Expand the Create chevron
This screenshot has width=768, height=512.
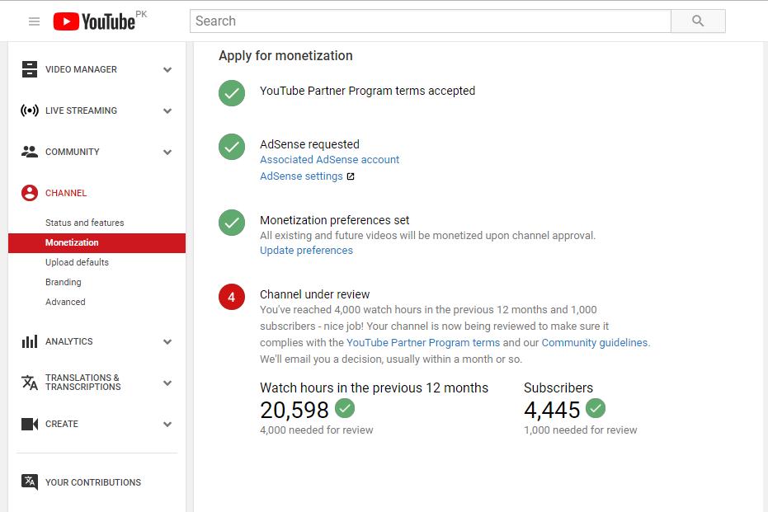[167, 425]
